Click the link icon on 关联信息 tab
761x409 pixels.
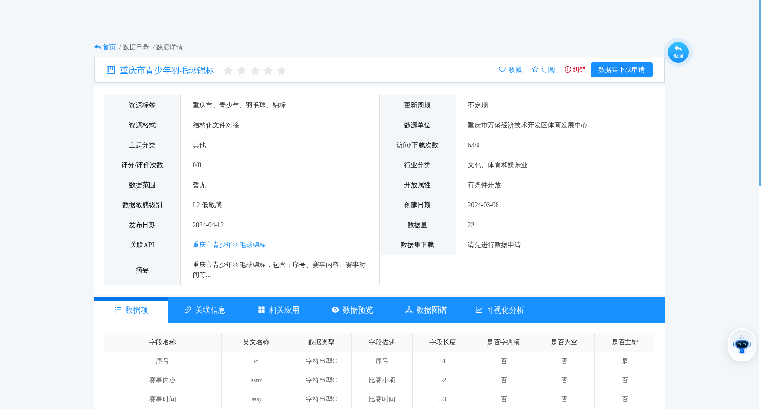coord(188,310)
